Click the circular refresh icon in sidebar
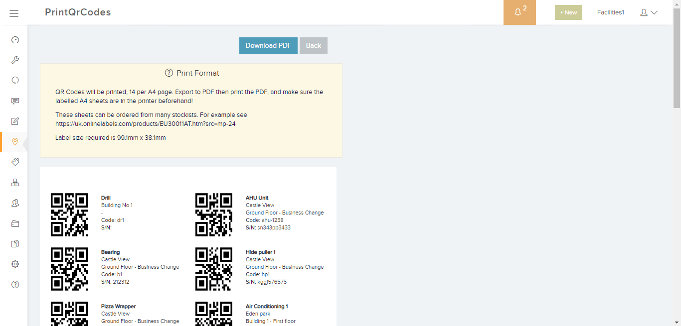 15,80
